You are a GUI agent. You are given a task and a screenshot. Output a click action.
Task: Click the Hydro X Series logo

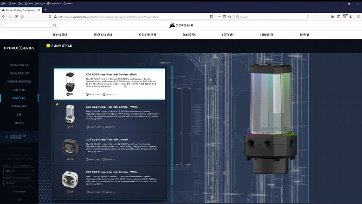tap(19, 48)
